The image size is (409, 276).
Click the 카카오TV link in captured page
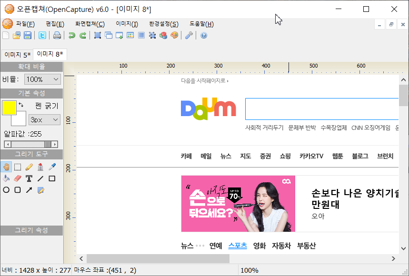(x=311, y=156)
